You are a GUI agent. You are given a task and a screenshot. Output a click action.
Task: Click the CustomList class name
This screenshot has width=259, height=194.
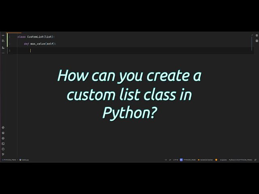click(36, 37)
